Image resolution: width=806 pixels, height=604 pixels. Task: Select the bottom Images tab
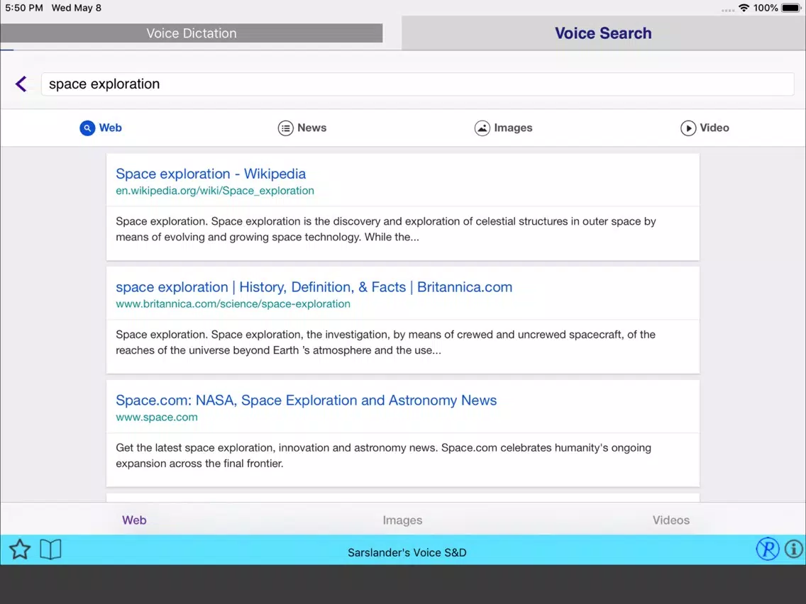(402, 520)
